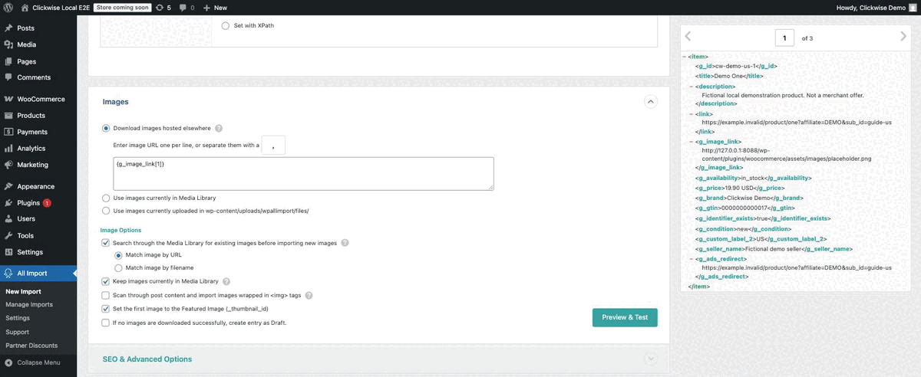This screenshot has height=377, width=921.
Task: Collapse the g_ads_redirect XML node
Action: (692, 259)
